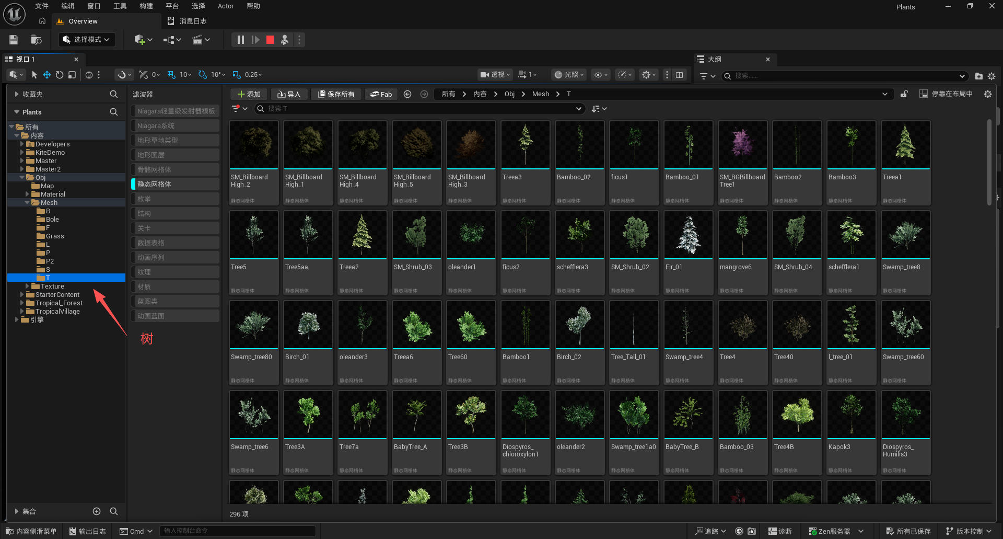The width and height of the screenshot is (1003, 539).
Task: Activate the move (translate) tool in the viewport
Action: 47,75
